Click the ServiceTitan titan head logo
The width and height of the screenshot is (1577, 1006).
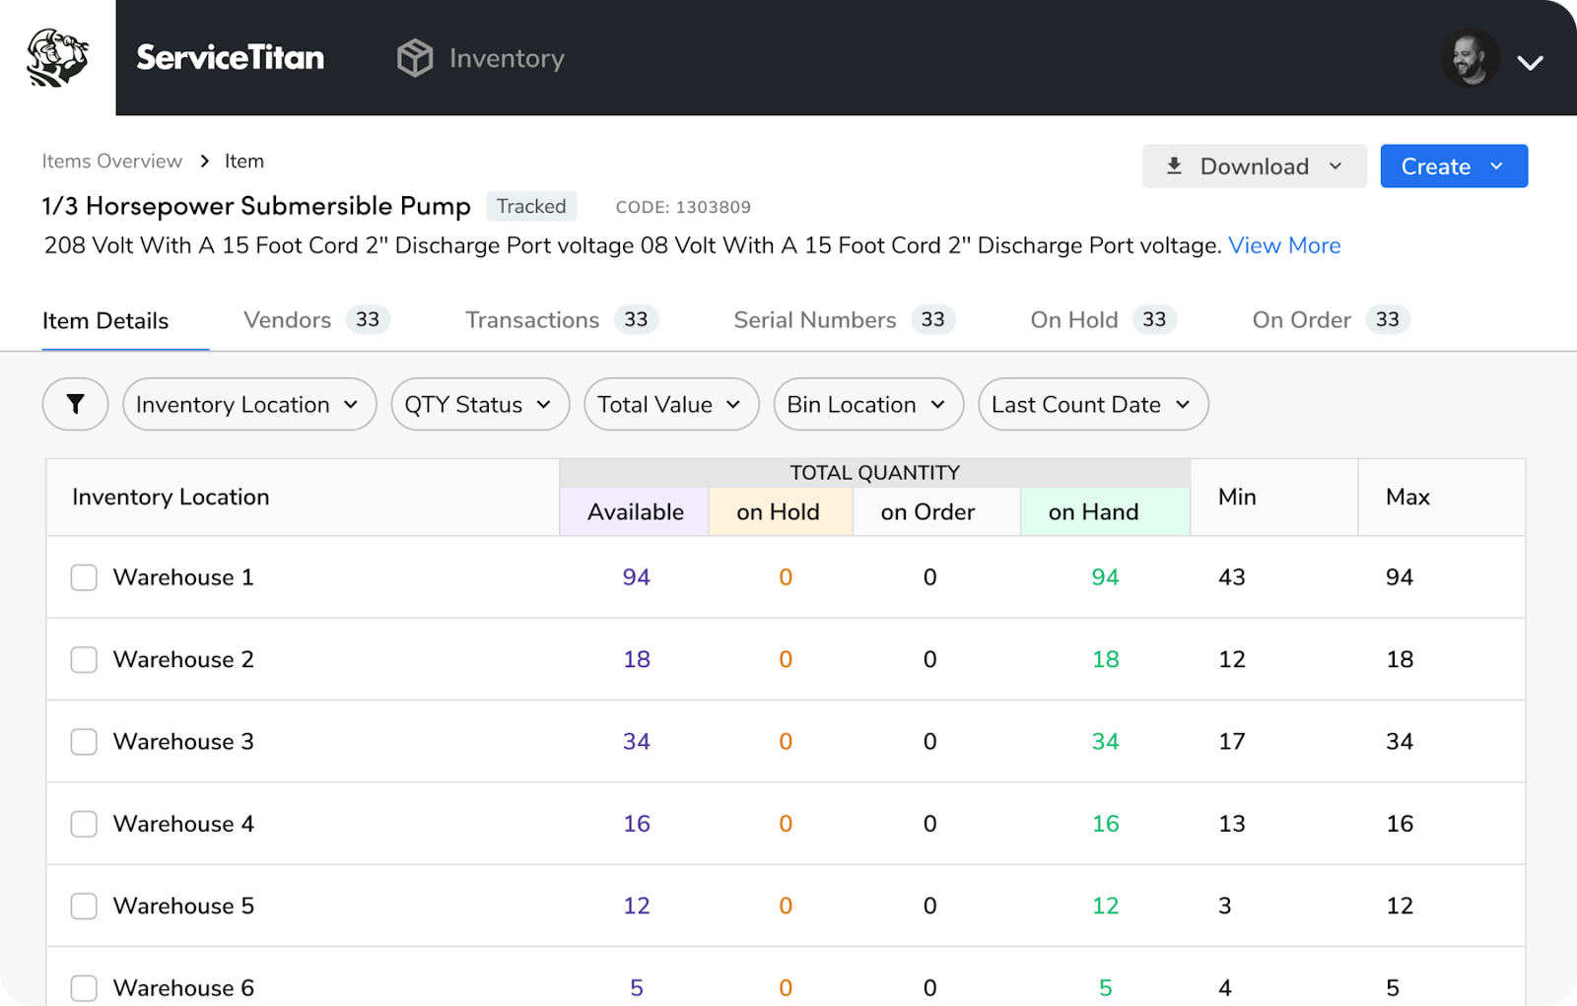pos(57,58)
